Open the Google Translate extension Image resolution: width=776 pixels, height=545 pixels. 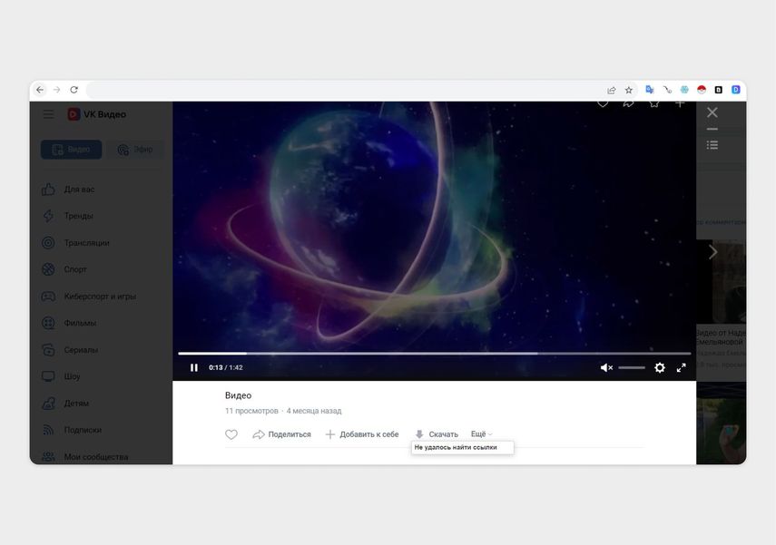click(650, 90)
